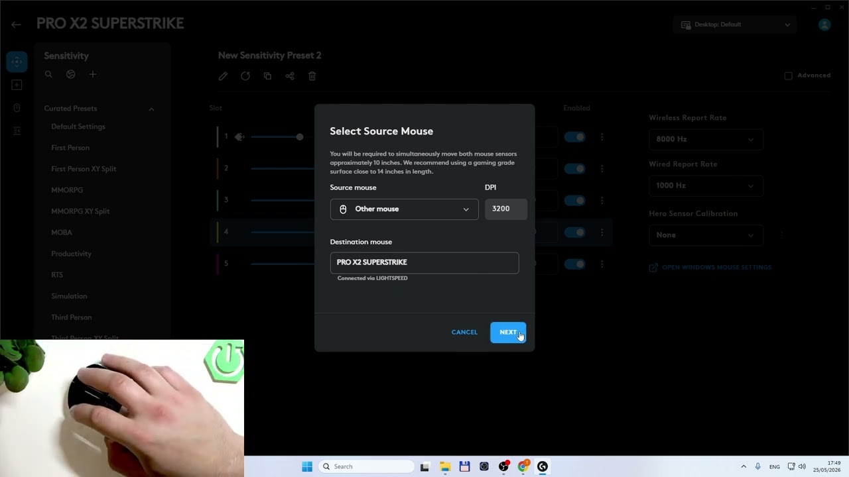Add a new sensitivity preset with plus icon
The height and width of the screenshot is (477, 849).
click(93, 74)
